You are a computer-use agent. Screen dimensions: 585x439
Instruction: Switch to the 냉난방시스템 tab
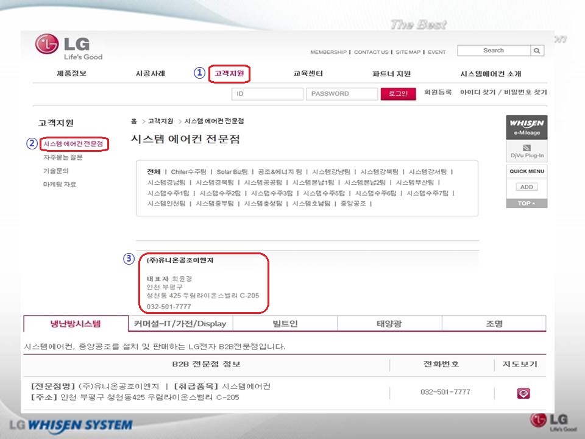[76, 324]
